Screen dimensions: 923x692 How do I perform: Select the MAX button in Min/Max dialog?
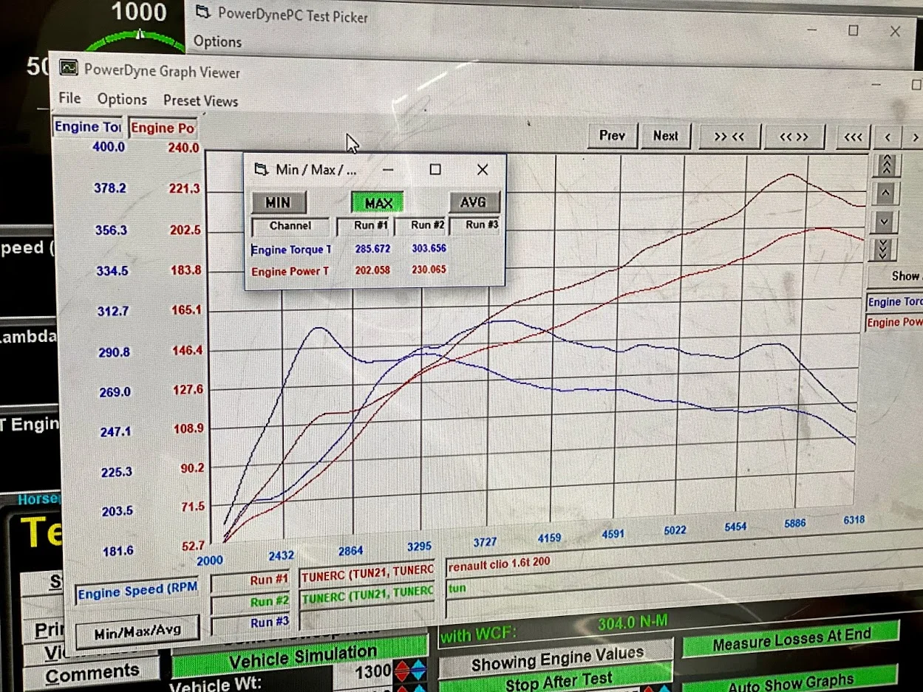click(x=378, y=203)
